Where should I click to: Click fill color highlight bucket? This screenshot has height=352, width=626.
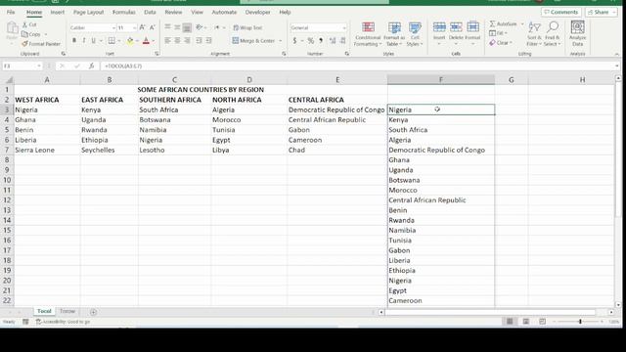(130, 41)
